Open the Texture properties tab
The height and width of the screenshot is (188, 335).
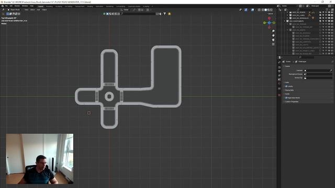[x=279, y=95]
